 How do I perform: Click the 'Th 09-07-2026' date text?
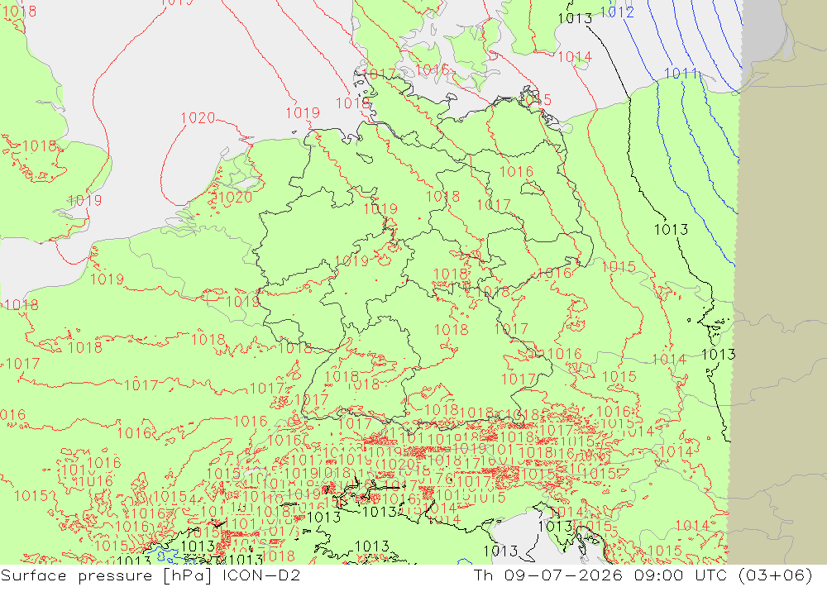(548, 575)
